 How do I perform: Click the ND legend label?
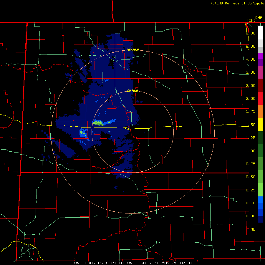[x=253, y=229]
